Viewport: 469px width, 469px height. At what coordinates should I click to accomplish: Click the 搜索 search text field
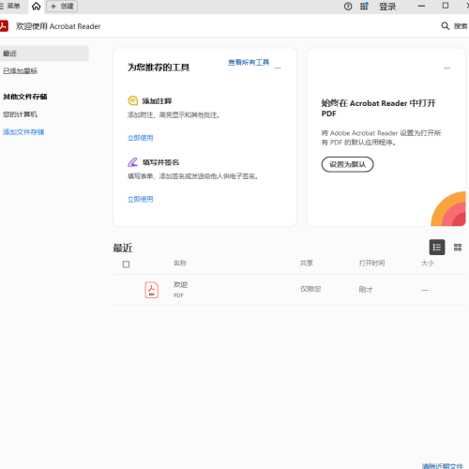point(461,26)
